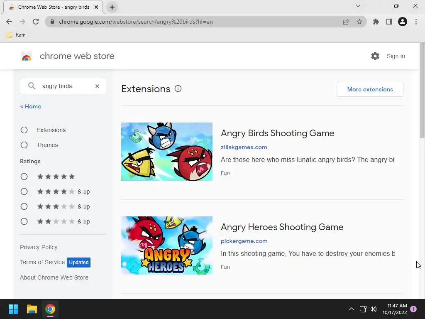Return to Web Store Home
This screenshot has height=319, width=425.
click(x=31, y=106)
